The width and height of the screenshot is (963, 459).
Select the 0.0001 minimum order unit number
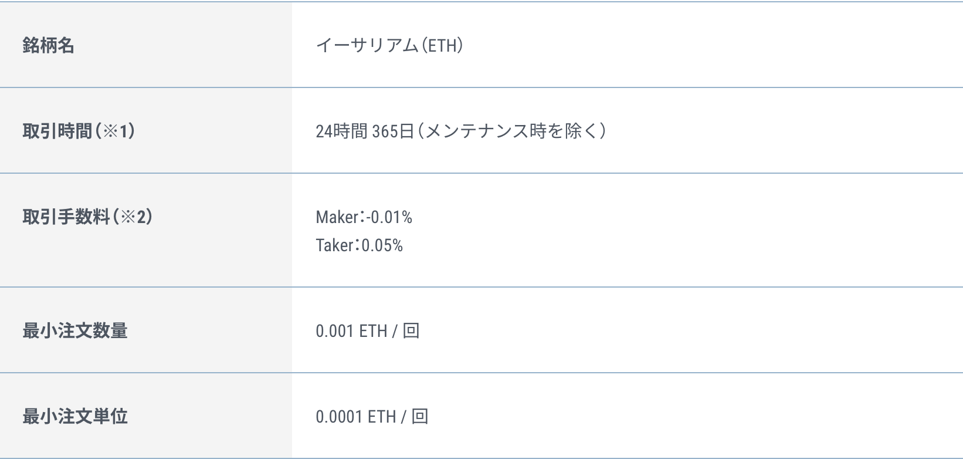click(338, 417)
